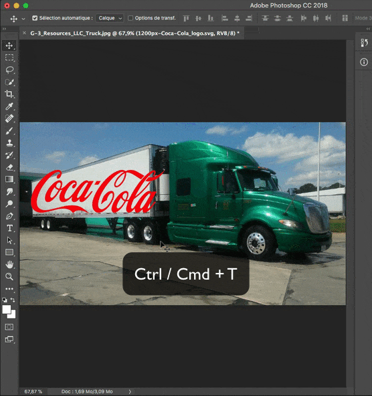Screen dimensions: 372x396
Task: Open the status bar info arrow menu
Action: 130,392
